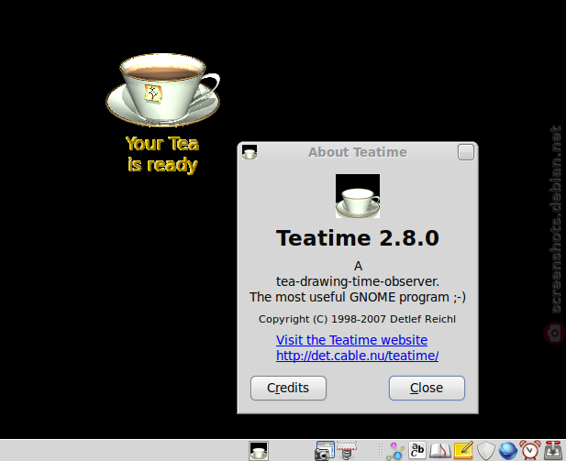566x461 pixels.
Task: Click the "Teatime 2.8.0" heading text
Action: 358,238
